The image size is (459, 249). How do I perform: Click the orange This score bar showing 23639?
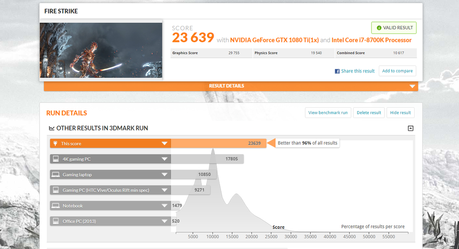(x=218, y=143)
